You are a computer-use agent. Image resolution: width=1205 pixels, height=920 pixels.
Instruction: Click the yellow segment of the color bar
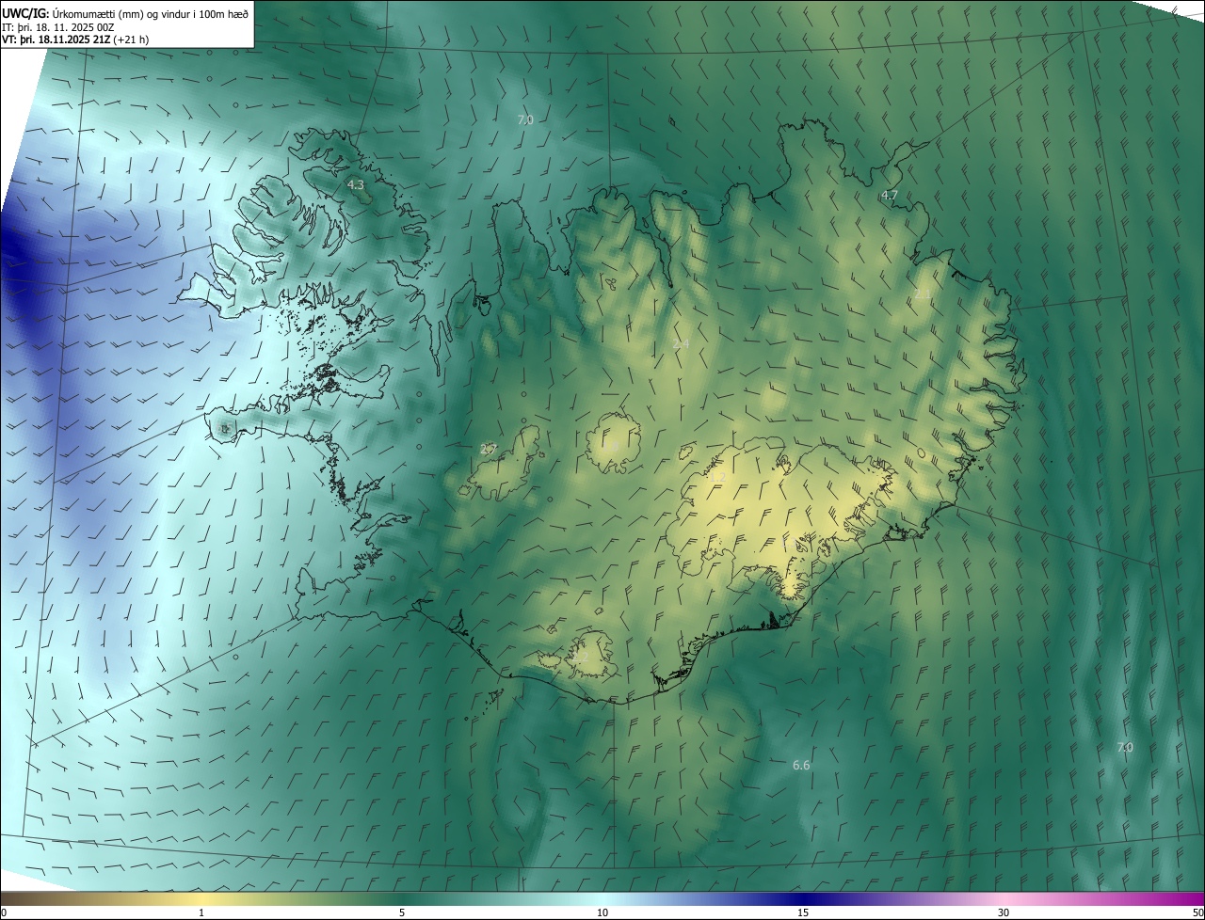point(201,898)
